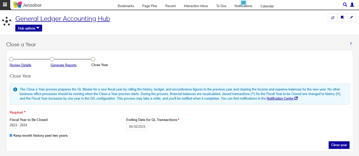Click external link icon after Notification Center
Image resolution: width=359 pixels, height=156 pixels.
(296, 98)
